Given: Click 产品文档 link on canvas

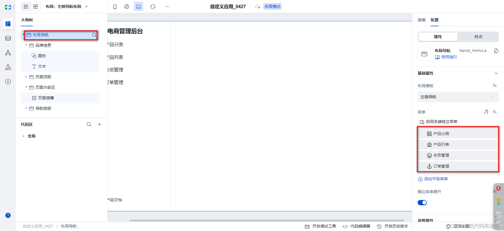Looking at the screenshot, I should (115, 200).
